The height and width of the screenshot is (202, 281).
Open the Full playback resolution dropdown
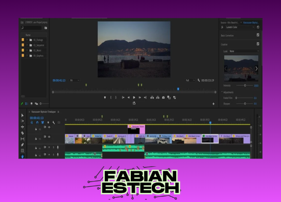[190, 80]
